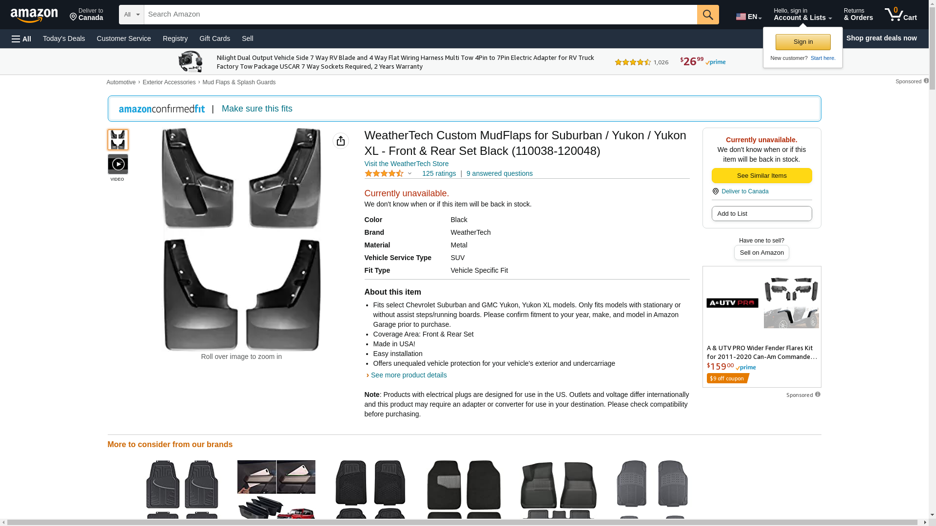This screenshot has width=936, height=526.
Task: Click the star rating icon under the title
Action: 384,173
